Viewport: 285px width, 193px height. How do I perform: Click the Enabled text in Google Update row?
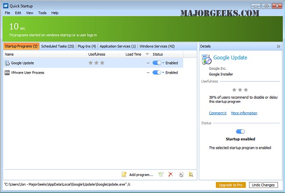[x=171, y=63]
